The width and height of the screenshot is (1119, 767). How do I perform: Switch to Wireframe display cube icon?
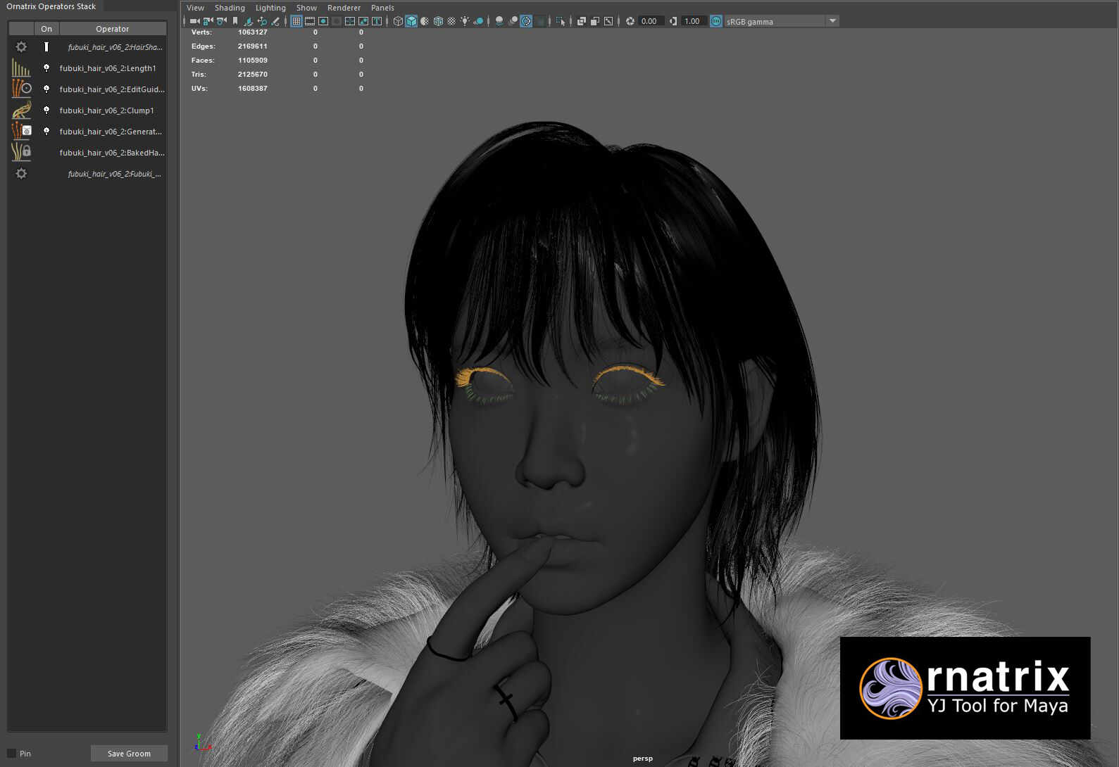click(398, 21)
